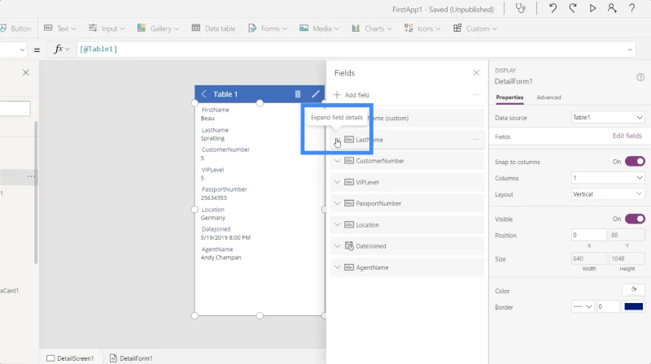Toggle the Snap to columns switch
Viewport: 651px width, 364px height.
(635, 161)
